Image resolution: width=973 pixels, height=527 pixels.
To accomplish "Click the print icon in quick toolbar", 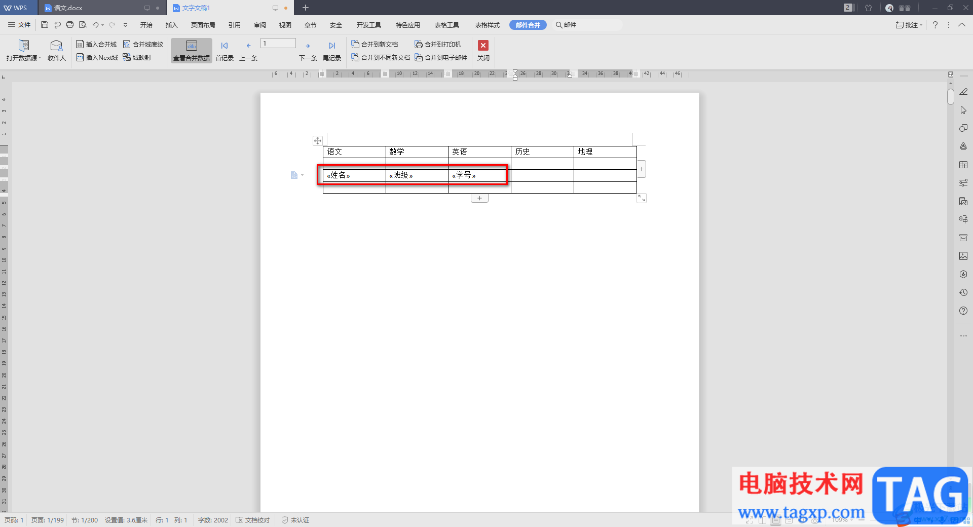I will [x=70, y=25].
